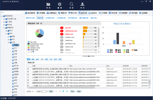Expand the 总经理办公室 tree node
This screenshot has width=153, height=100.
pyautogui.click(x=4, y=19)
